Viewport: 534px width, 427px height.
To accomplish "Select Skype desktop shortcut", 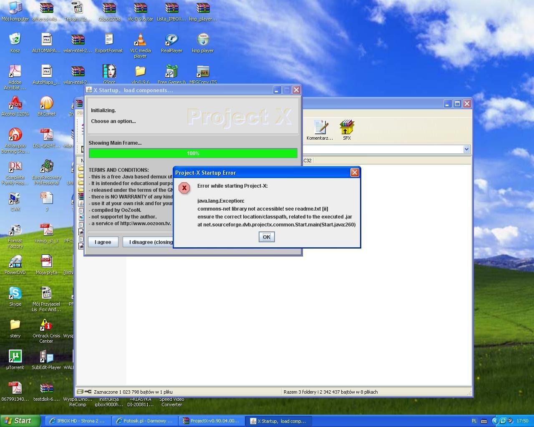I will coord(15,296).
